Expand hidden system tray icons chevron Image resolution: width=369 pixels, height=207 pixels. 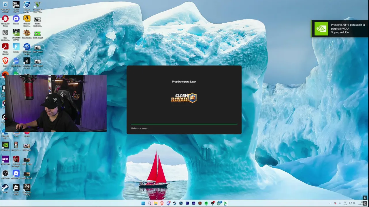click(x=330, y=203)
